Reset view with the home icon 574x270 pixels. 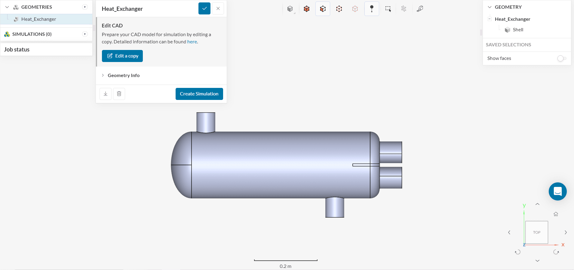coord(556,214)
